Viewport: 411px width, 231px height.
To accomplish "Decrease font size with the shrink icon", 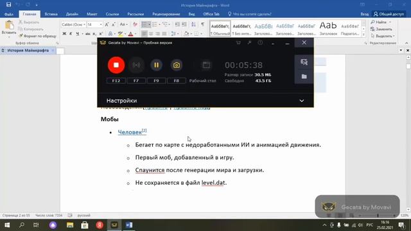I will tap(114, 24).
